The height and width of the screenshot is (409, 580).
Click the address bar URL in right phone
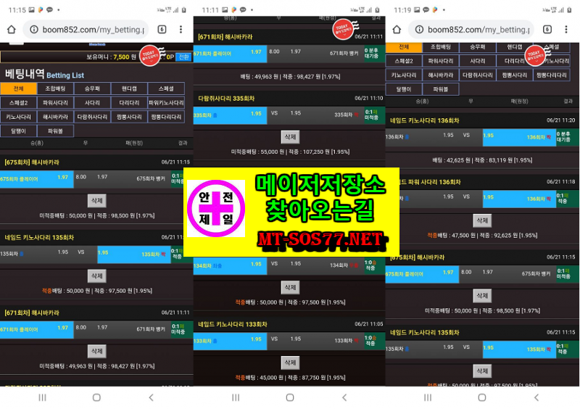point(478,30)
